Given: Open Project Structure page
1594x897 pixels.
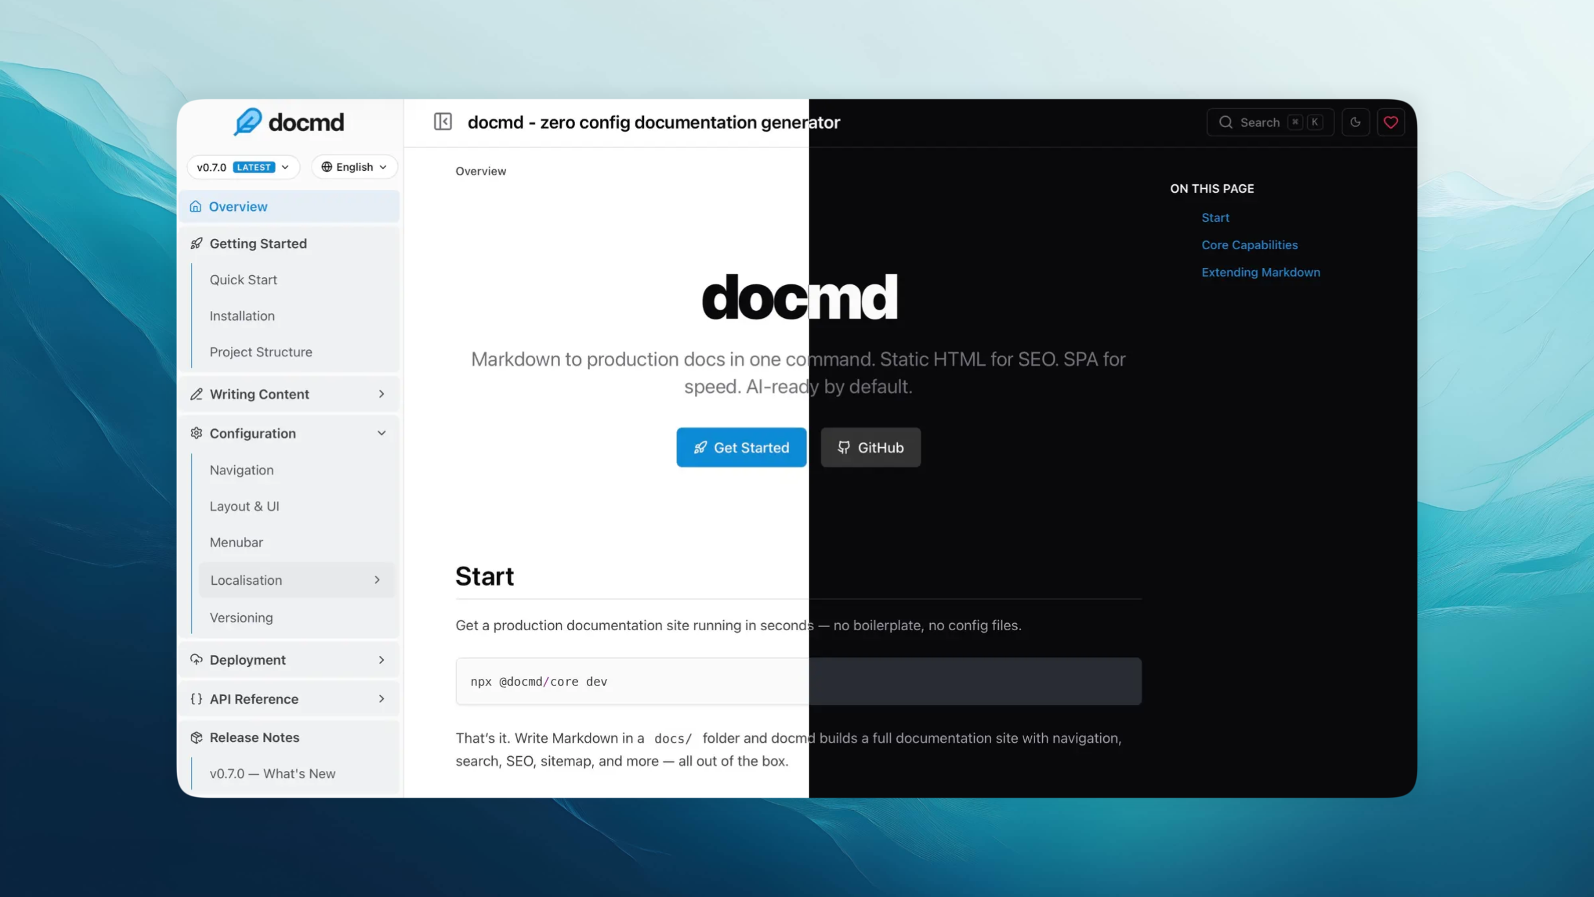Looking at the screenshot, I should pyautogui.click(x=261, y=352).
